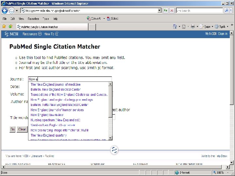Click the NCBI footer logo icon
The height and width of the screenshot is (176, 235).
click(x=114, y=150)
